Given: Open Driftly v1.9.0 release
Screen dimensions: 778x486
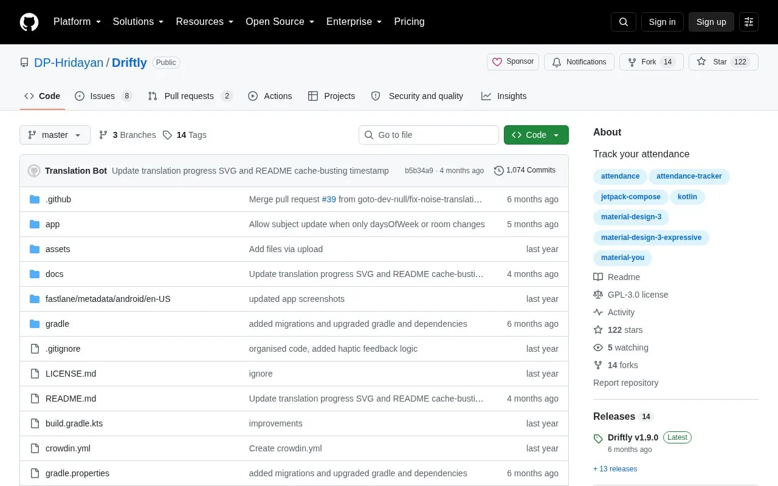Looking at the screenshot, I should [x=633, y=437].
